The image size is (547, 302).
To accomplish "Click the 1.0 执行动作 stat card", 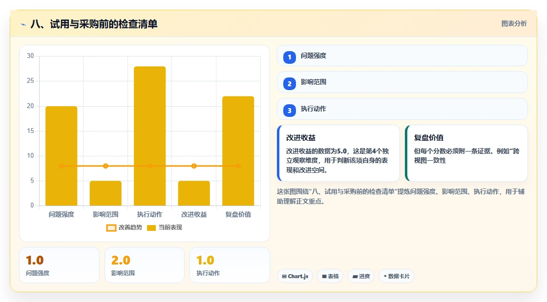I will tap(230, 265).
